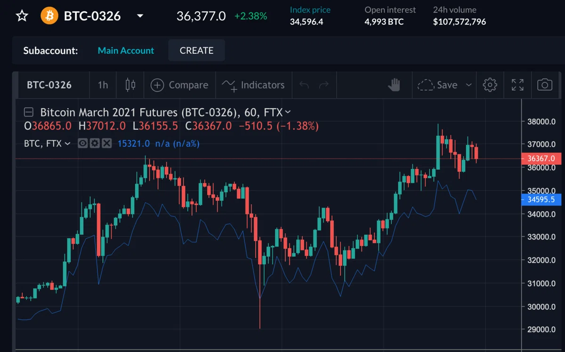Click the last price 36,377.0
Viewport: 565px width, 352px height.
[201, 16]
